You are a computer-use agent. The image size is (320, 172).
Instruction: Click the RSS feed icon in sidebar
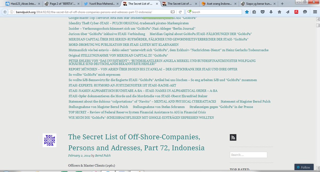click(x=233, y=137)
